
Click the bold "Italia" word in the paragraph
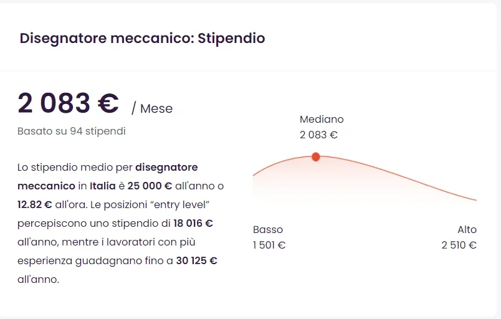102,186
